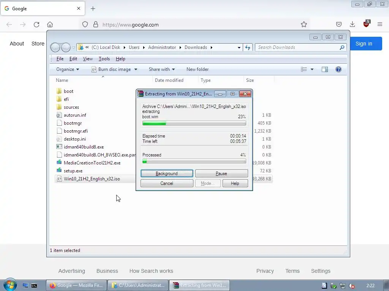
Task: Click the padlock site info icon
Action: coord(95,25)
